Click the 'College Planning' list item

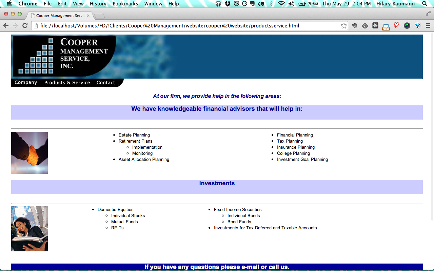click(x=293, y=153)
